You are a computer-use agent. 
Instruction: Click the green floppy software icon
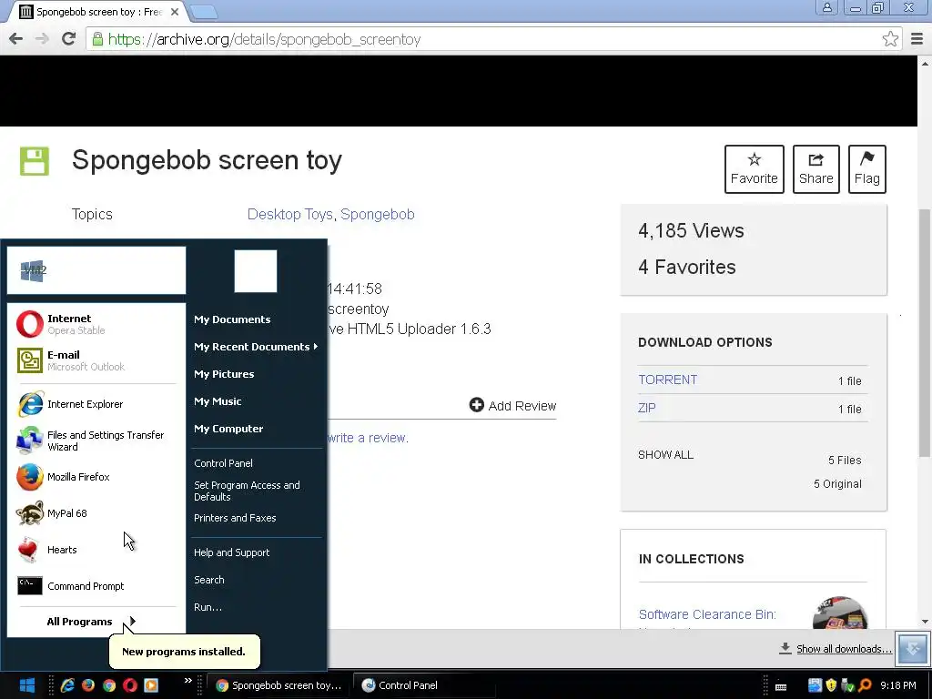35,161
